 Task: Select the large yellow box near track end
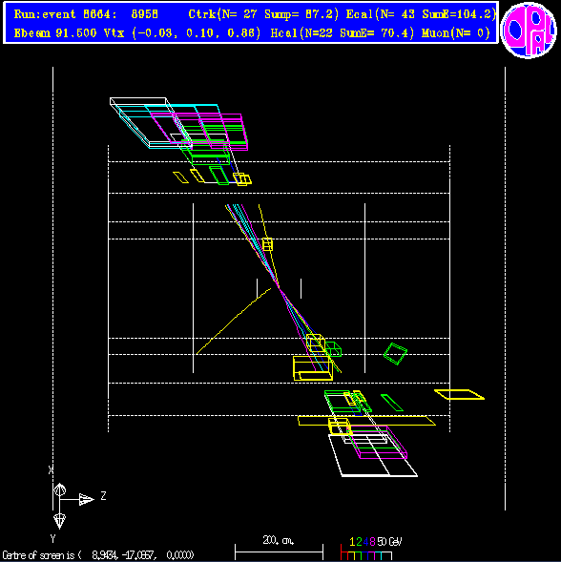pos(313,368)
